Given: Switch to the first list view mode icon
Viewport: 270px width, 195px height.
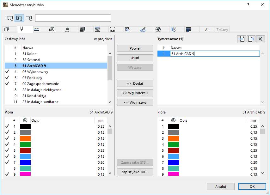Looking at the screenshot, I should coord(9,18).
